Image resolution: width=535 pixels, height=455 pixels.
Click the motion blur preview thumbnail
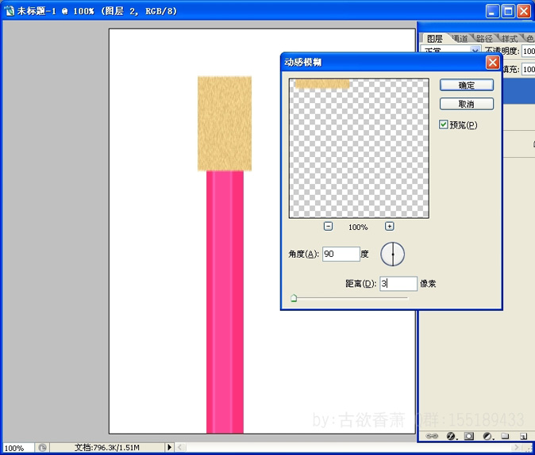click(x=359, y=148)
